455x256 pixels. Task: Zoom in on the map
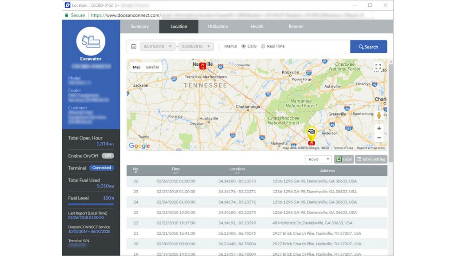point(379,128)
